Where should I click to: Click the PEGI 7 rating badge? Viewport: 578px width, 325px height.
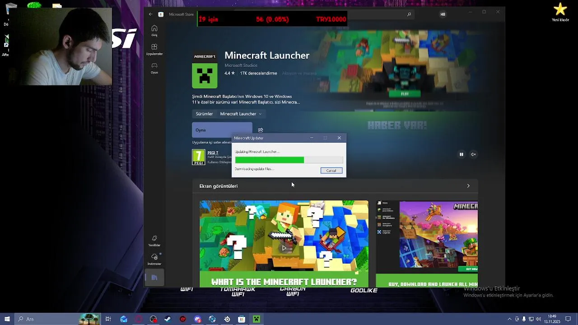coord(199,157)
